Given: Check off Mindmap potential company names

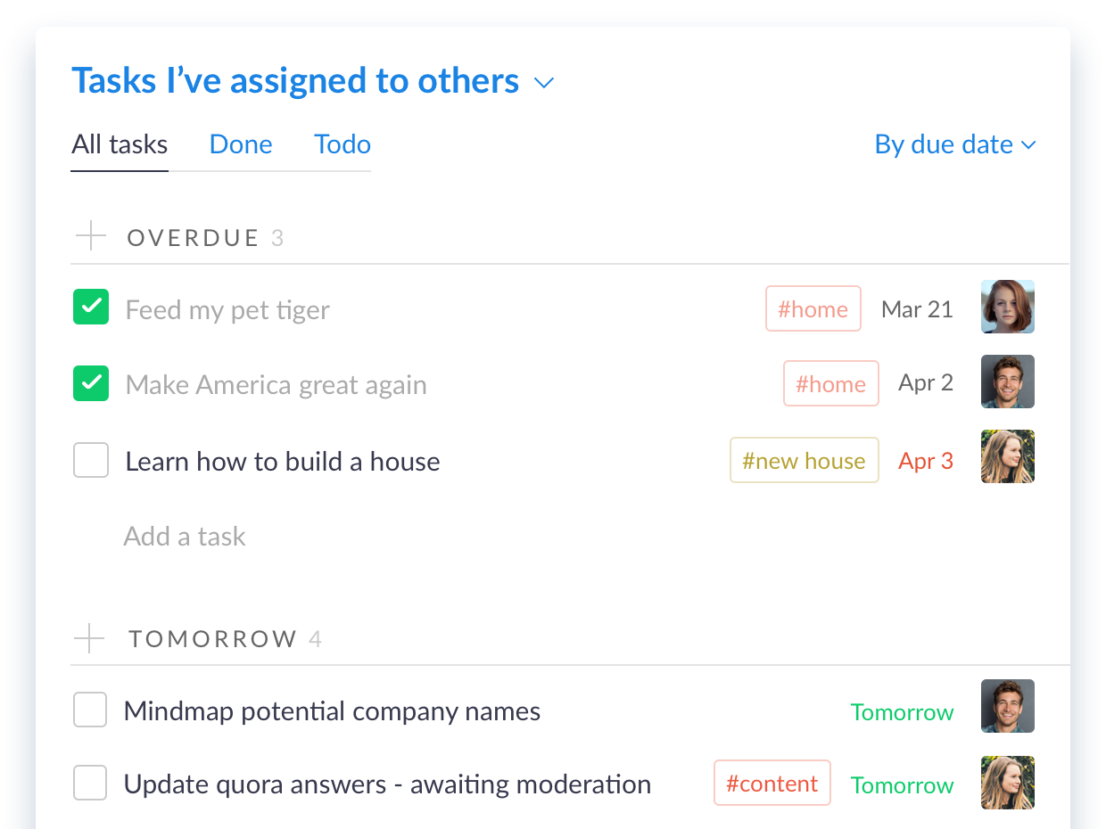Looking at the screenshot, I should [90, 710].
